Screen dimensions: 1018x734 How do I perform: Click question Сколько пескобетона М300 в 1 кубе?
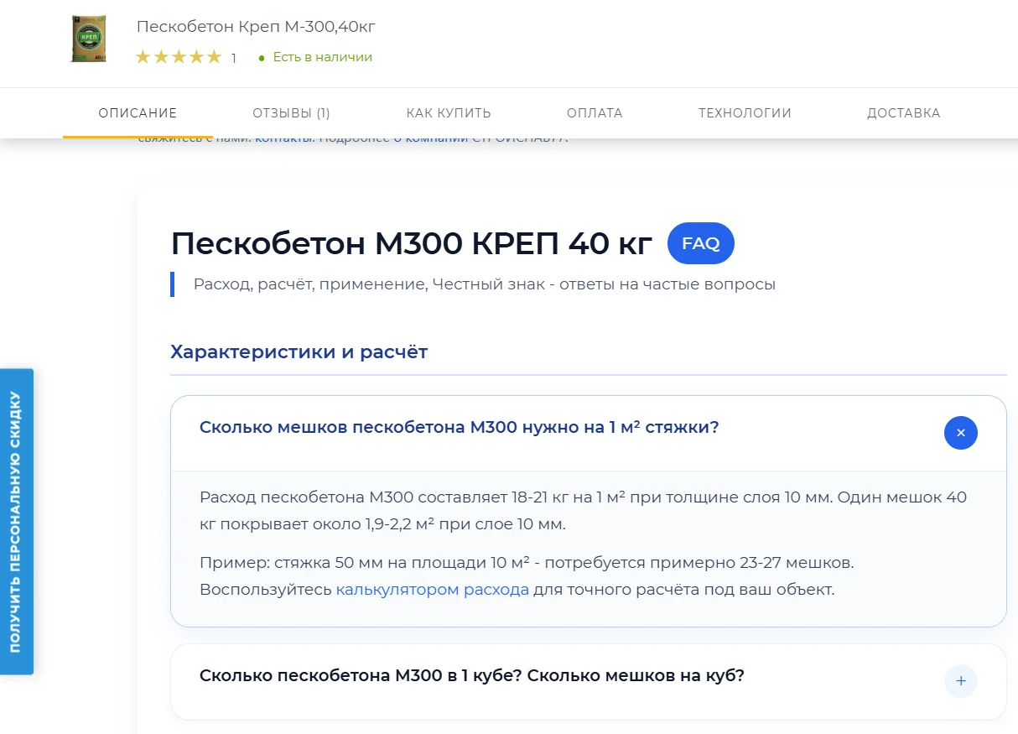(472, 675)
